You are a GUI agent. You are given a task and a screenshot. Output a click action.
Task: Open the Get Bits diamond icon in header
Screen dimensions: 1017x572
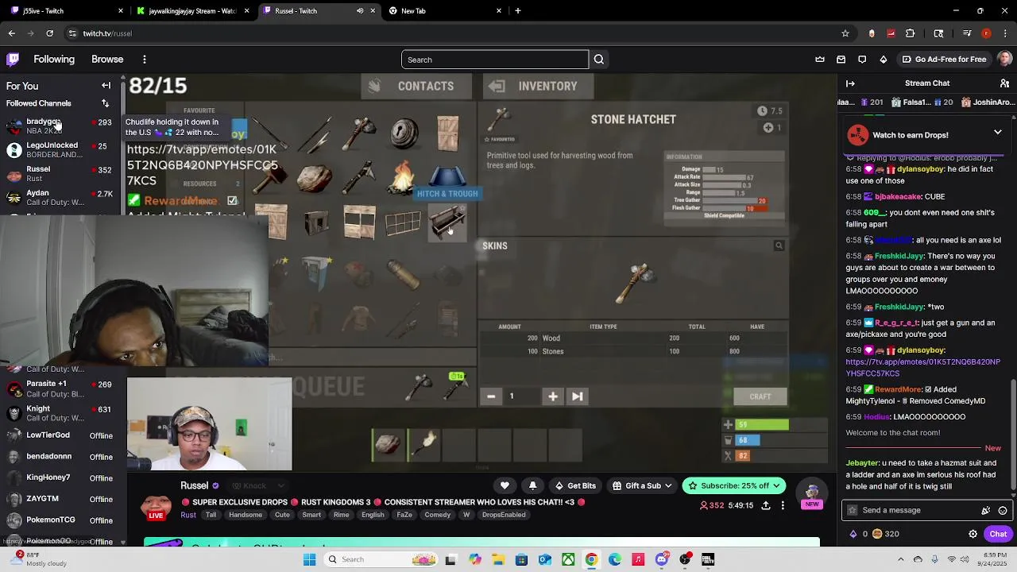(x=883, y=60)
